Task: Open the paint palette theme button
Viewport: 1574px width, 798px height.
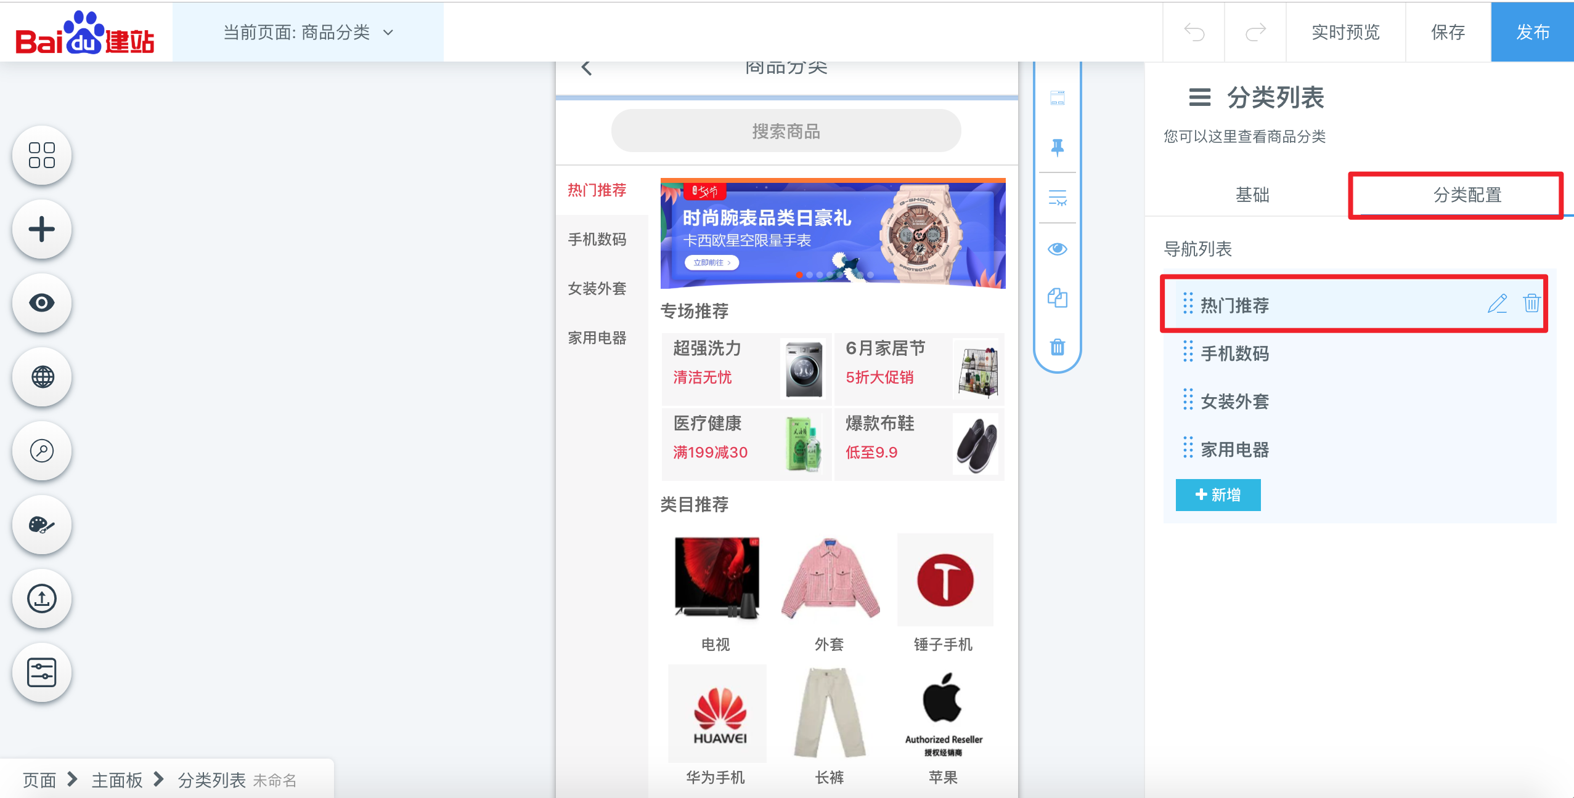Action: coord(42,525)
